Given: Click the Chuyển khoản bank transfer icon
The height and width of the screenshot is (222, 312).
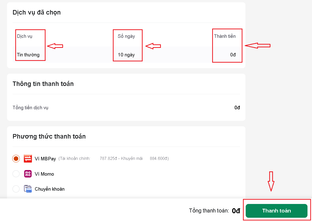Looking at the screenshot, I should tap(28, 189).
